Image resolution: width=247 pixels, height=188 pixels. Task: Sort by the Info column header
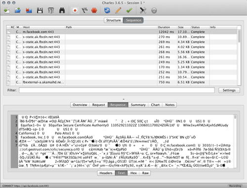coord(223,27)
